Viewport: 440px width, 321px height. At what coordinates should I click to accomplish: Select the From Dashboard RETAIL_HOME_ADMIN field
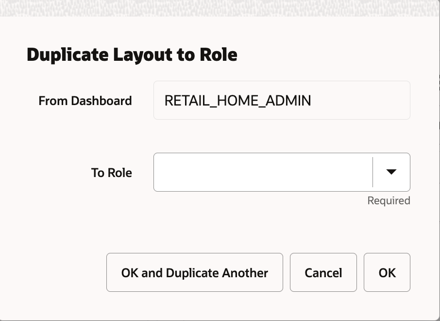pyautogui.click(x=282, y=100)
